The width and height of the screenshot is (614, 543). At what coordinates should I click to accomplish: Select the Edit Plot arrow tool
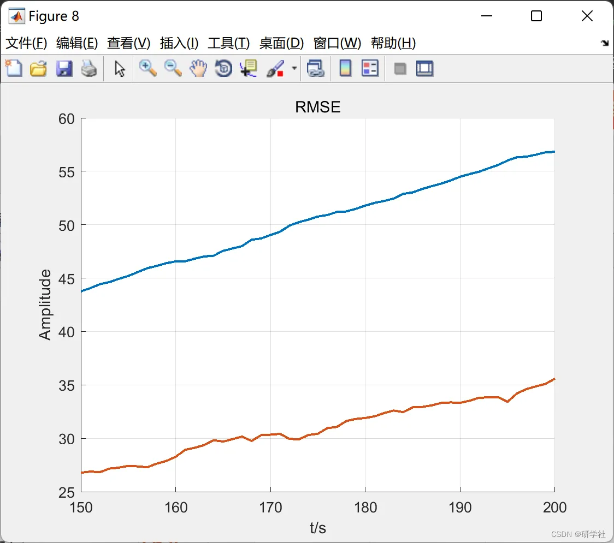pyautogui.click(x=120, y=68)
